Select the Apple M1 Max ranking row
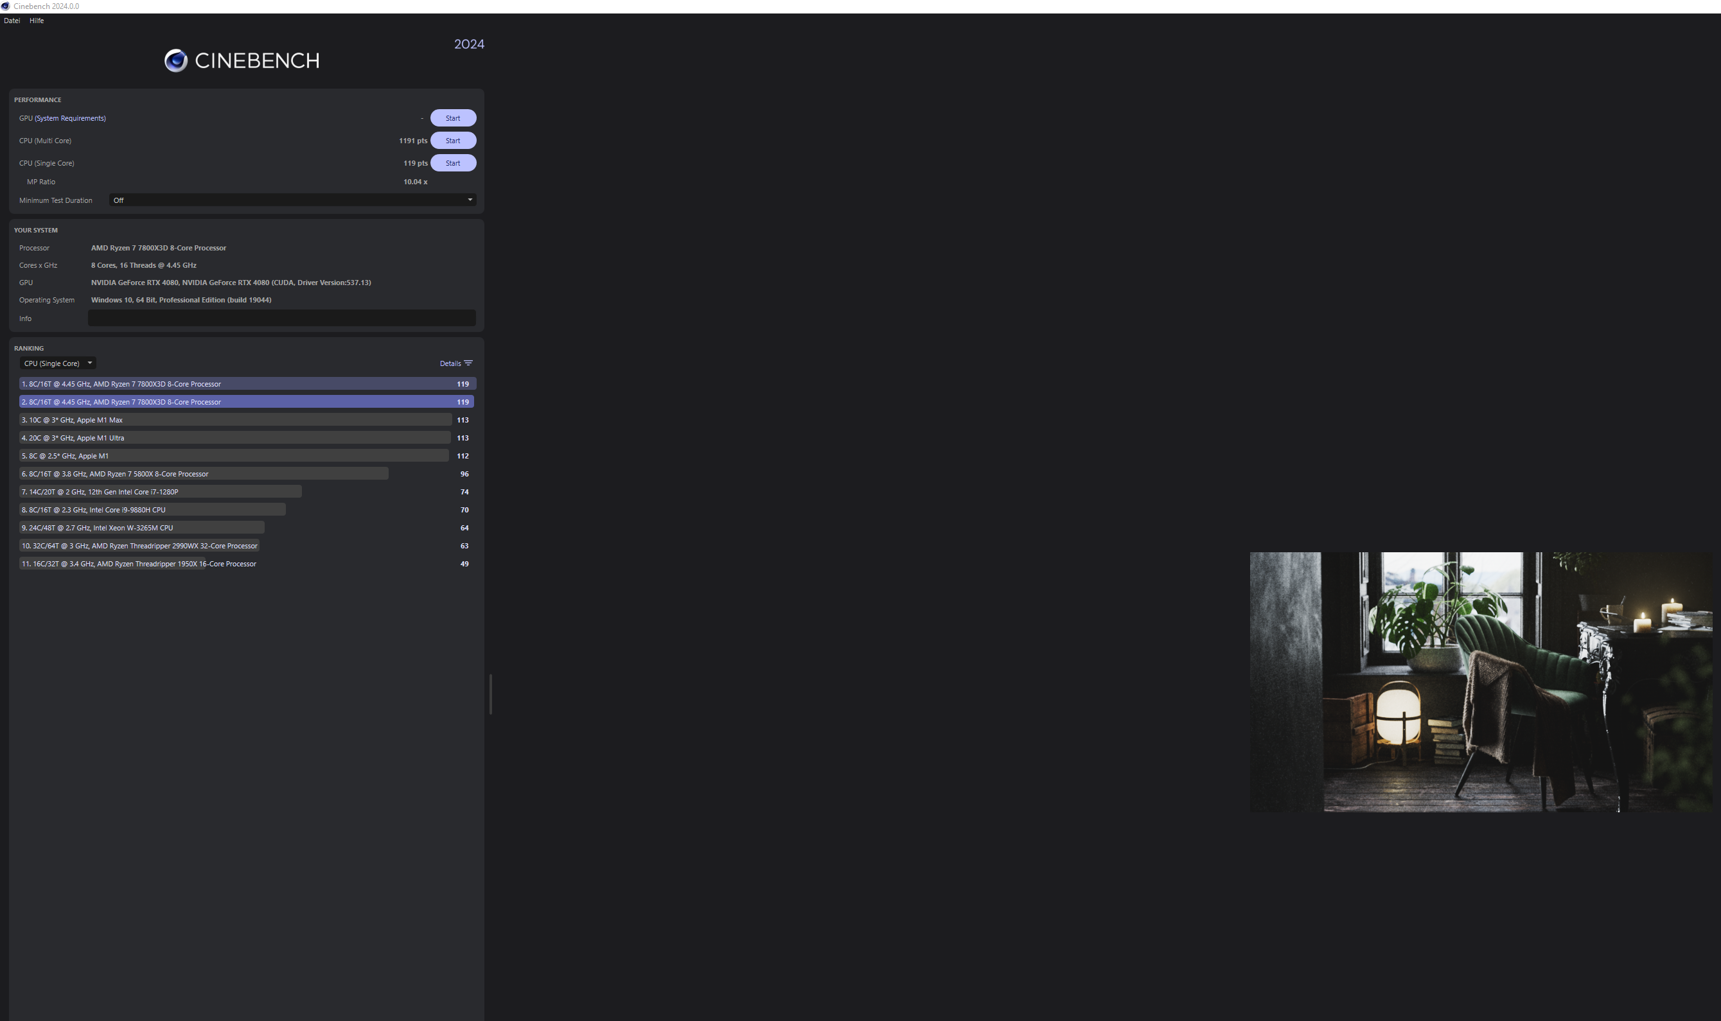 (x=235, y=420)
